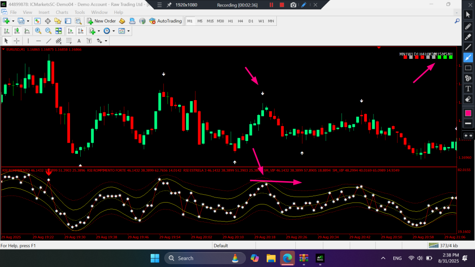Viewport: 475px width, 267px height.
Task: Stop the screen recording
Action: [282, 5]
